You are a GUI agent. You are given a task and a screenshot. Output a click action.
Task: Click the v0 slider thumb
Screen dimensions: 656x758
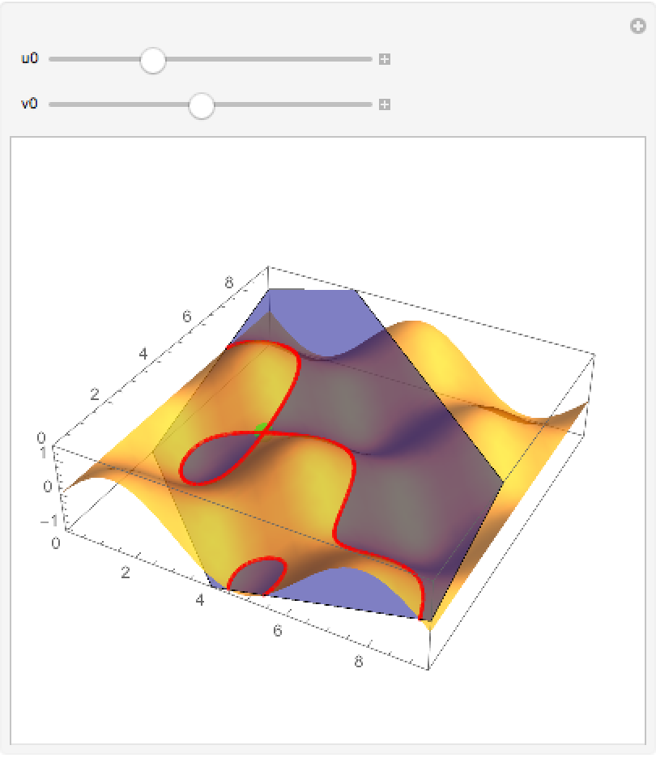pyautogui.click(x=201, y=105)
